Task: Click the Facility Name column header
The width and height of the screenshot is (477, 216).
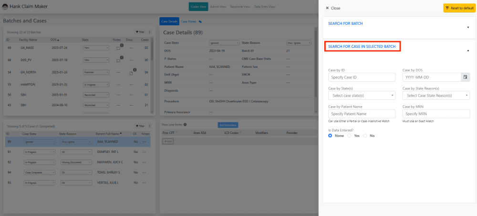Action: pyautogui.click(x=28, y=40)
